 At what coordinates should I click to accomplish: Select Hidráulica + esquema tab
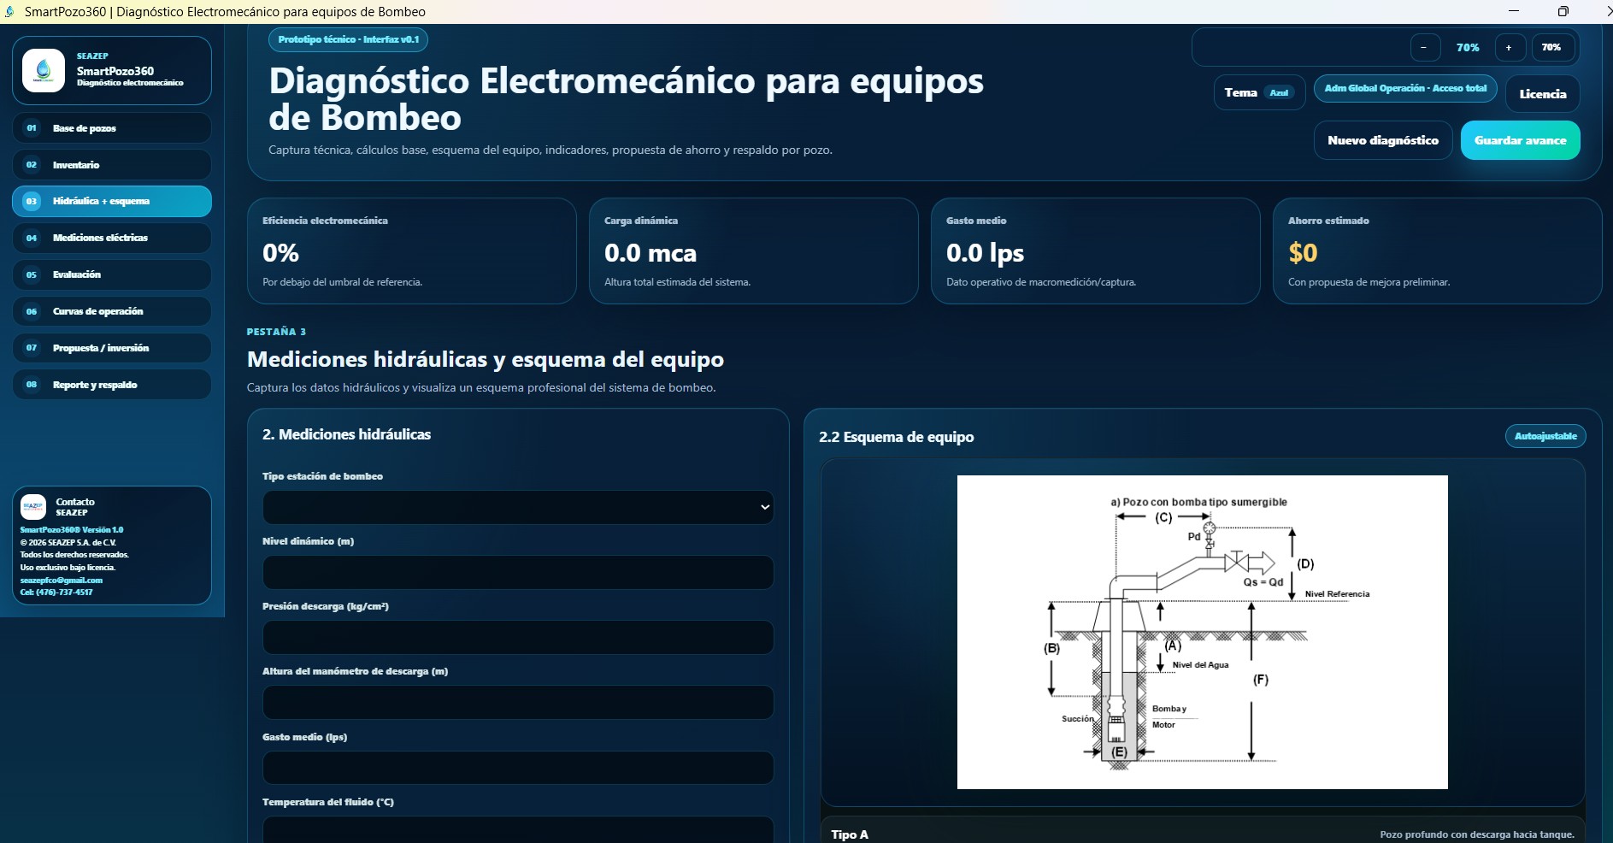click(x=112, y=202)
